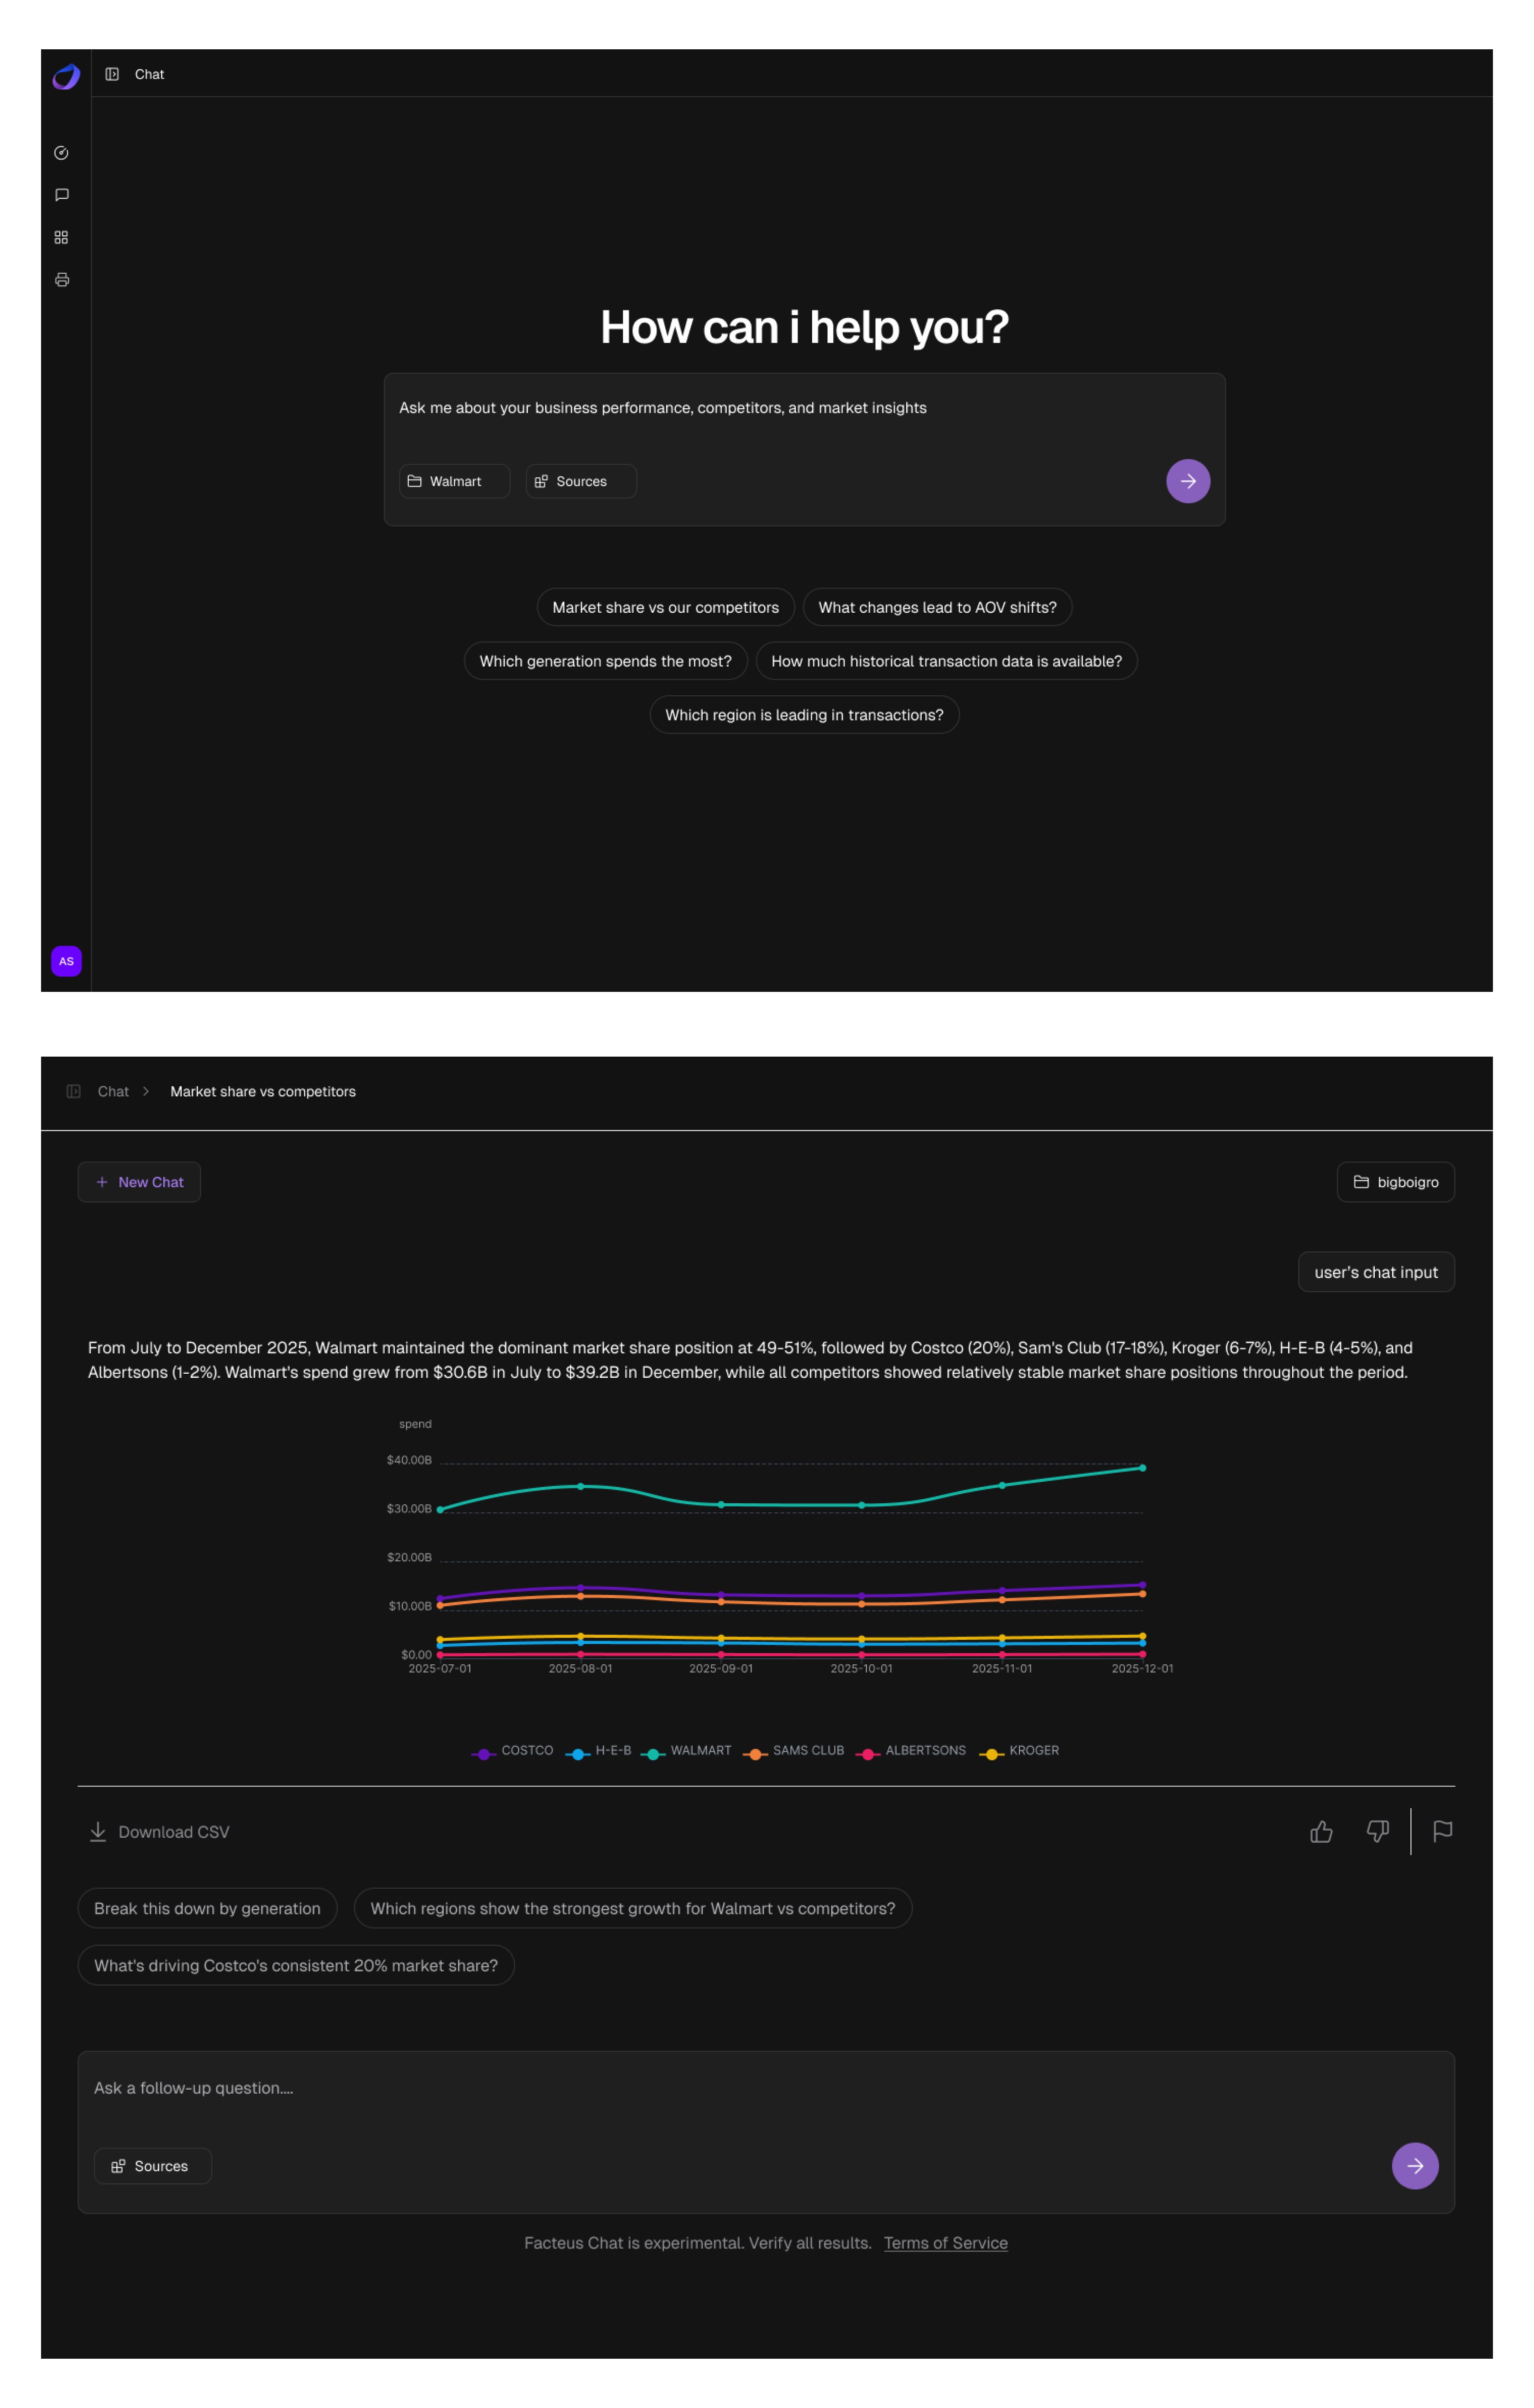Click the grid apps icon in the sidebar
This screenshot has height=2408, width=1534.
point(61,237)
